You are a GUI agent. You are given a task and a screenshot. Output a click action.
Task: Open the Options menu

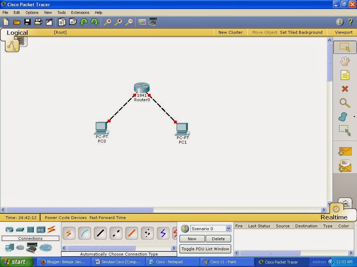coord(32,12)
